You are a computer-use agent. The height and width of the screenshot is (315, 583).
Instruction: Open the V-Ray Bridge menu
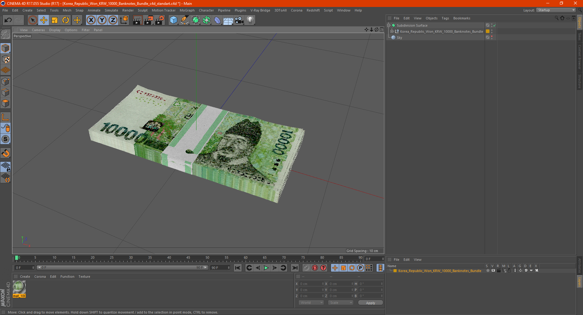pyautogui.click(x=260, y=10)
